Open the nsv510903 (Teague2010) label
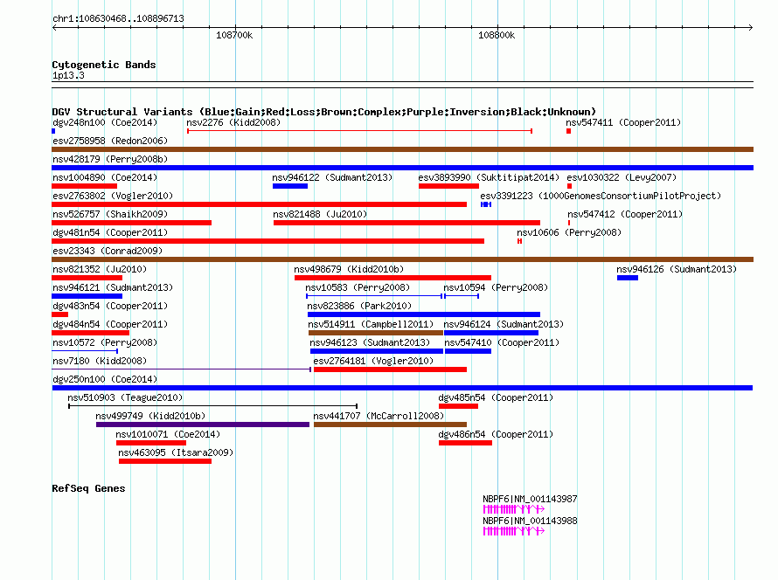Viewport: 778px width, 580px height. [125, 397]
